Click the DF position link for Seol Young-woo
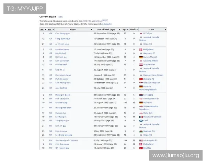 click(51, 83)
